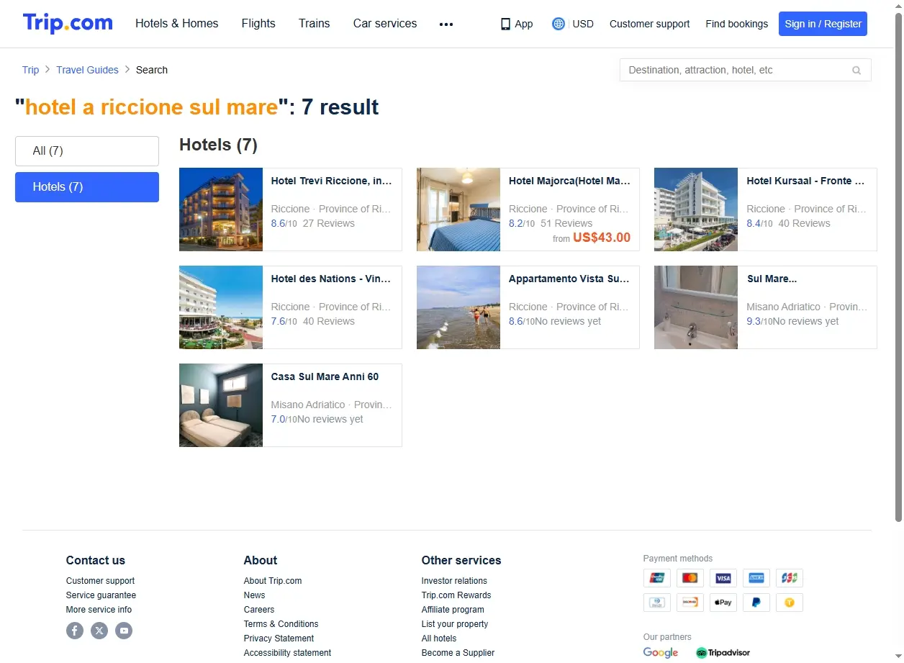This screenshot has height=663, width=904.
Task: Click the globe language icon
Action: [558, 24]
